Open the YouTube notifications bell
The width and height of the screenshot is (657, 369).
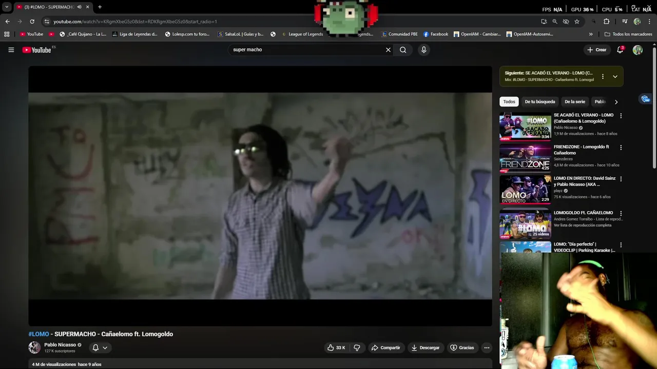point(620,50)
